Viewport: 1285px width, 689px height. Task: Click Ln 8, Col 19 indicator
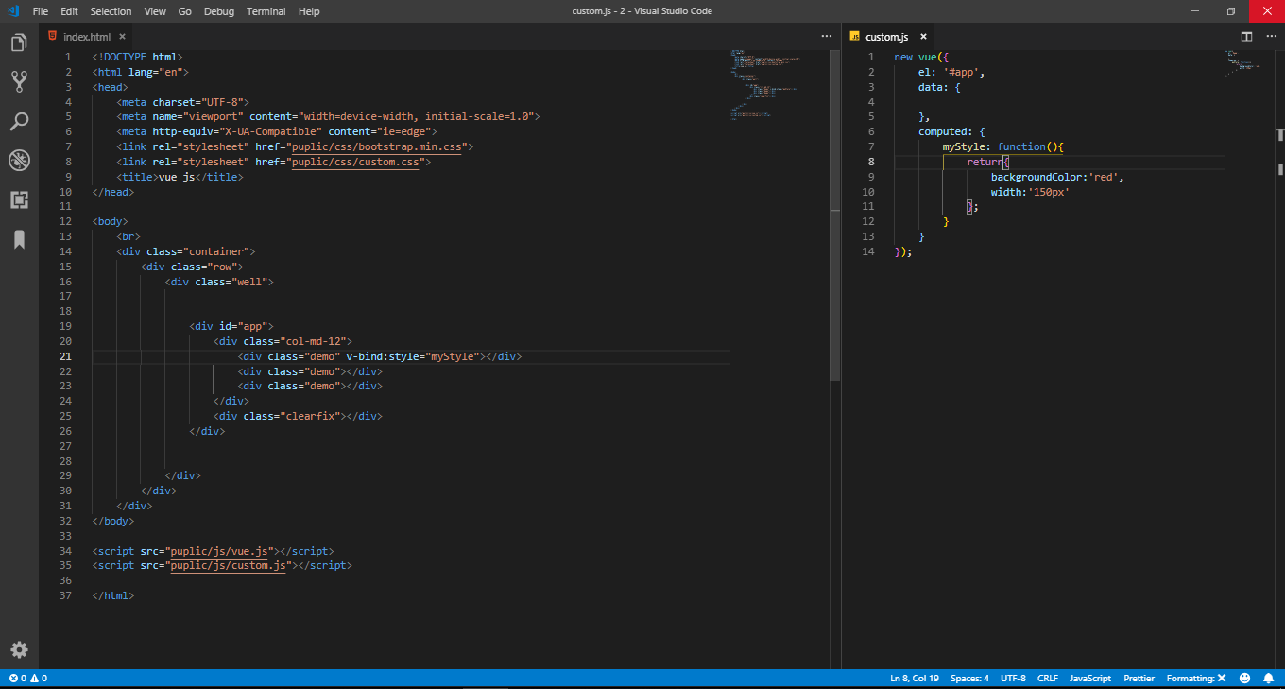pyautogui.click(x=914, y=678)
